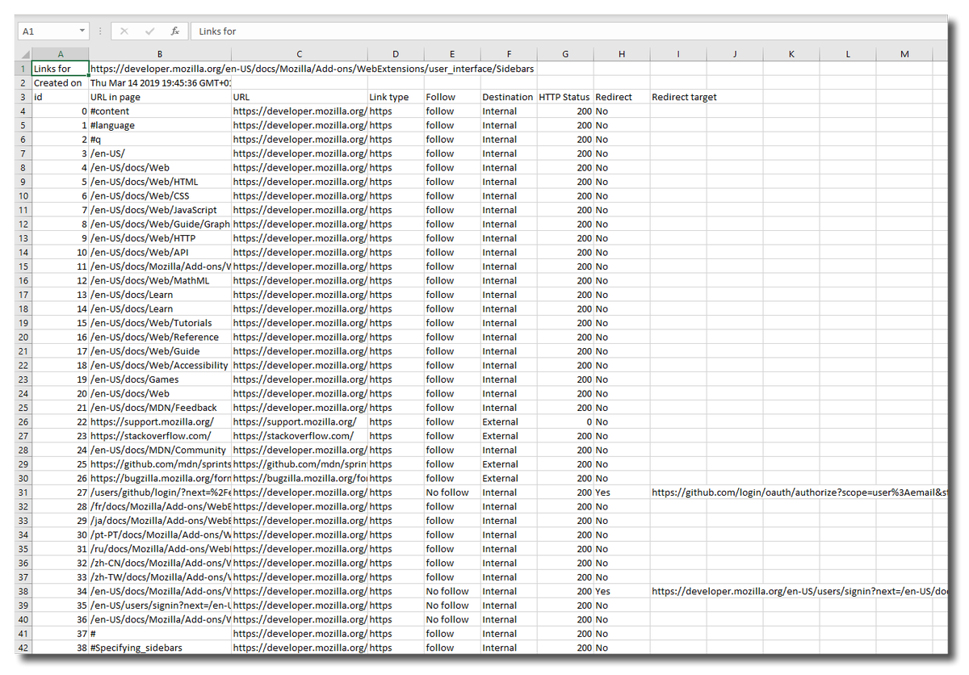Click the '/en-US/docs/Web/Tutorials' cell

(x=160, y=323)
